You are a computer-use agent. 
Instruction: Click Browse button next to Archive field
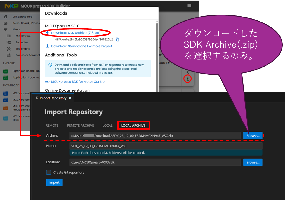pyautogui.click(x=253, y=136)
